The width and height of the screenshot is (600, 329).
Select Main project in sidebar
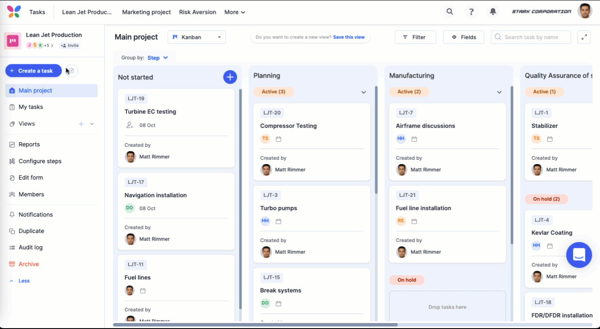click(x=51, y=91)
